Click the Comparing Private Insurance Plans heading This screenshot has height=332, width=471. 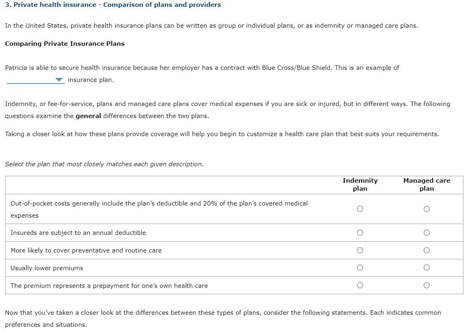[x=65, y=43]
